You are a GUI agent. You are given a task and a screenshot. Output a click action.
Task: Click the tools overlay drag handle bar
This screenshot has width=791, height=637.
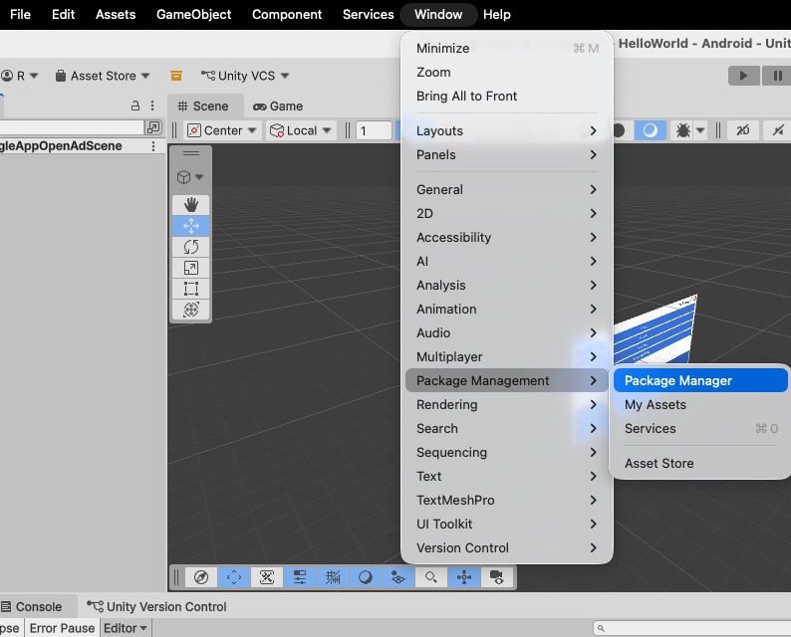(190, 153)
